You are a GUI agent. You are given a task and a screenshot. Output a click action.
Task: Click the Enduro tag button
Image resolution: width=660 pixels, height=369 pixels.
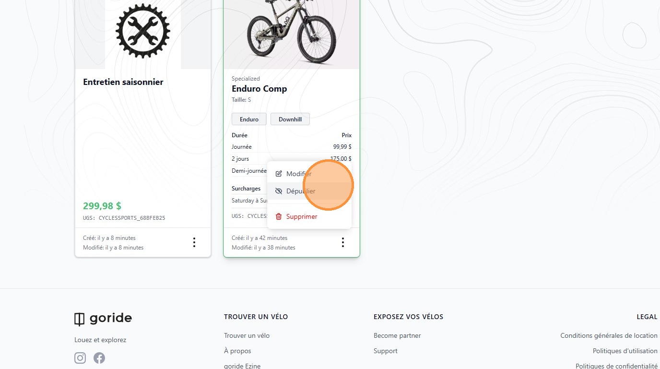coord(249,119)
